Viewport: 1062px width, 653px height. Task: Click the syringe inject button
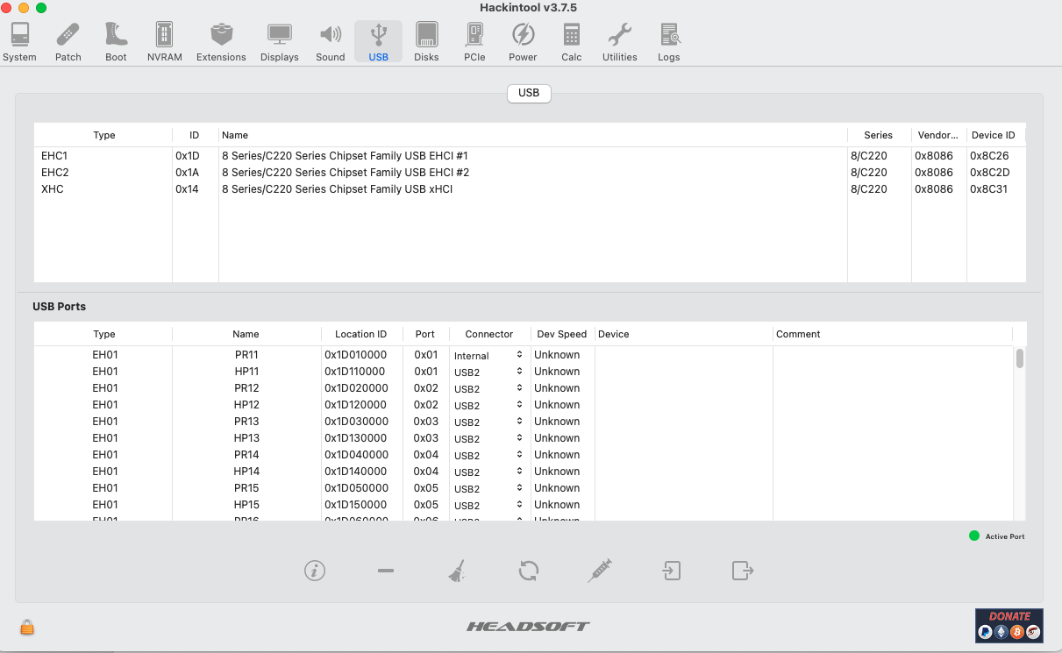pos(600,571)
